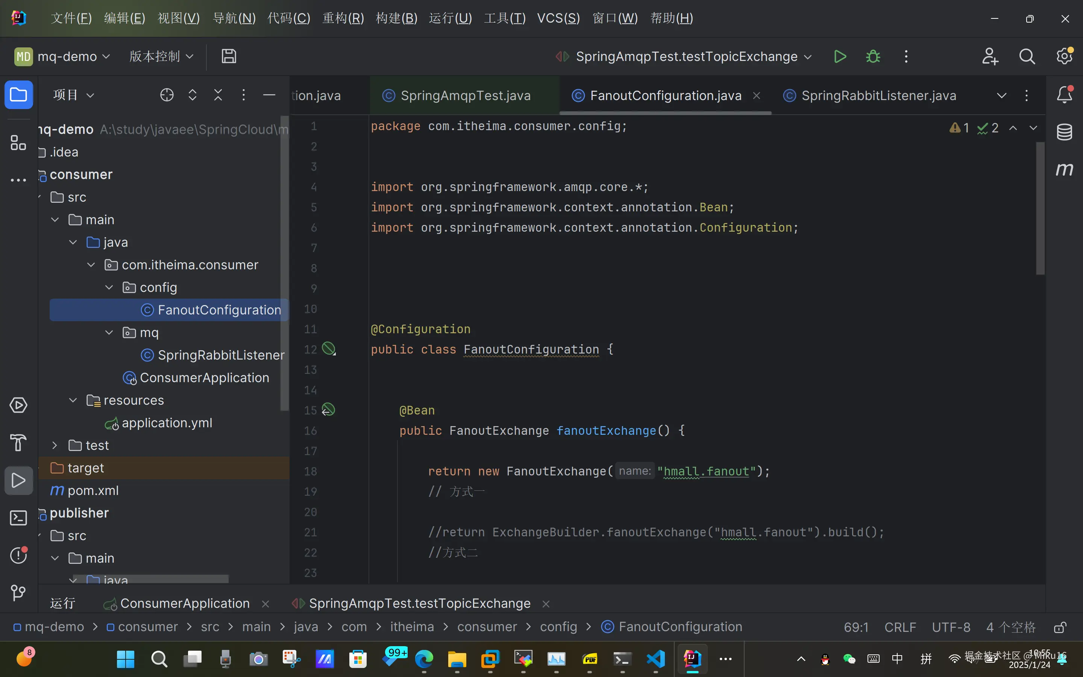This screenshot has height=677, width=1083.
Task: Collapse the resources folder node
Action: pyautogui.click(x=73, y=400)
